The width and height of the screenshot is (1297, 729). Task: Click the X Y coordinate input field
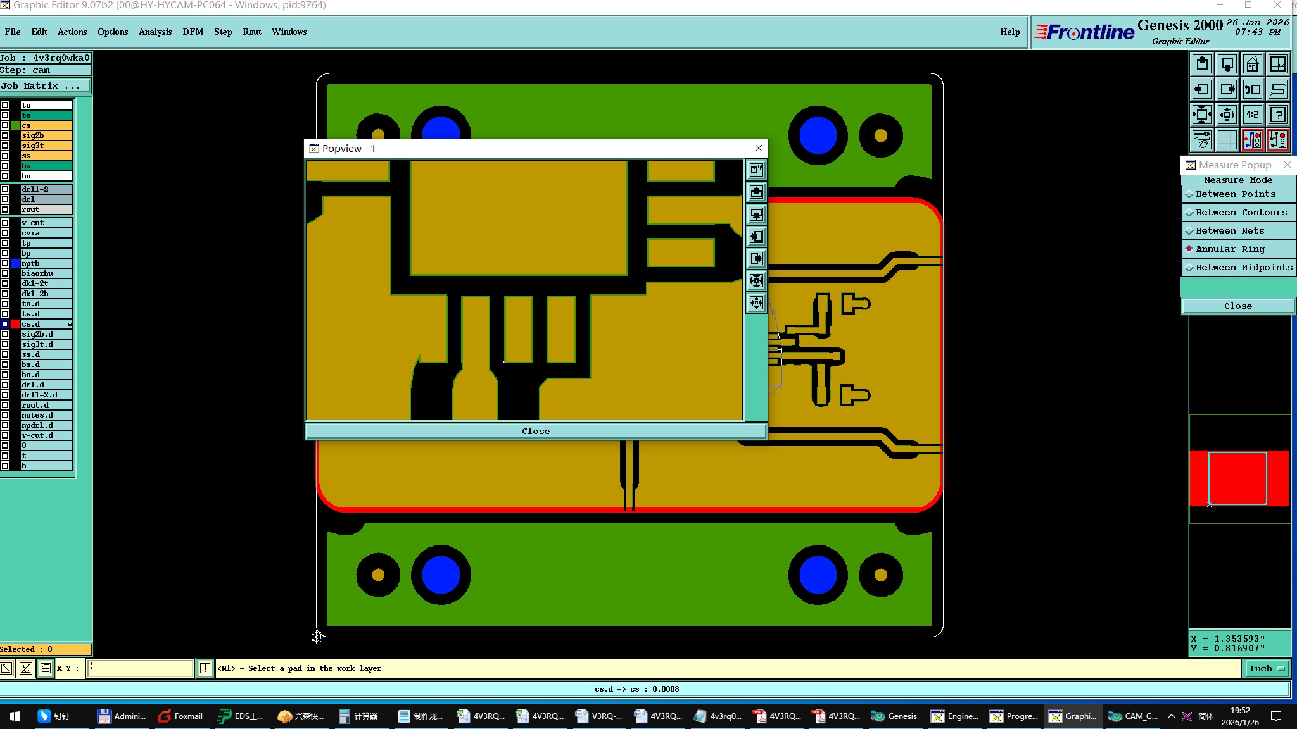(140, 668)
